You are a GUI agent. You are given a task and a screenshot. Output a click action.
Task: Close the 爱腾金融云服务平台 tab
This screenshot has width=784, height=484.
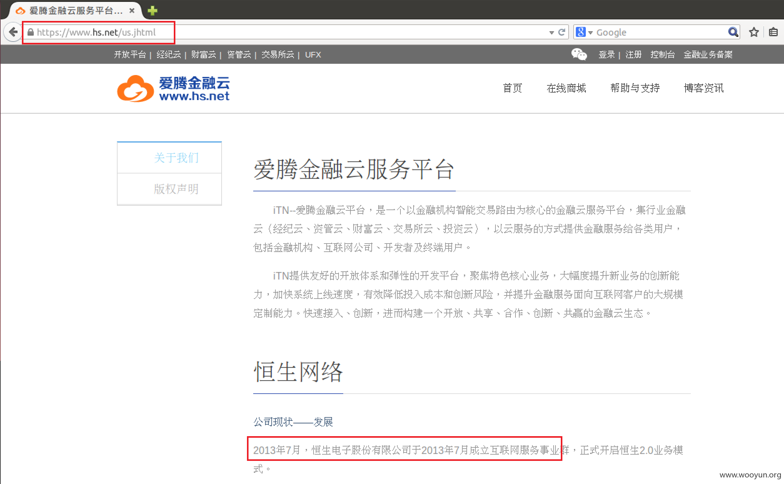(132, 11)
